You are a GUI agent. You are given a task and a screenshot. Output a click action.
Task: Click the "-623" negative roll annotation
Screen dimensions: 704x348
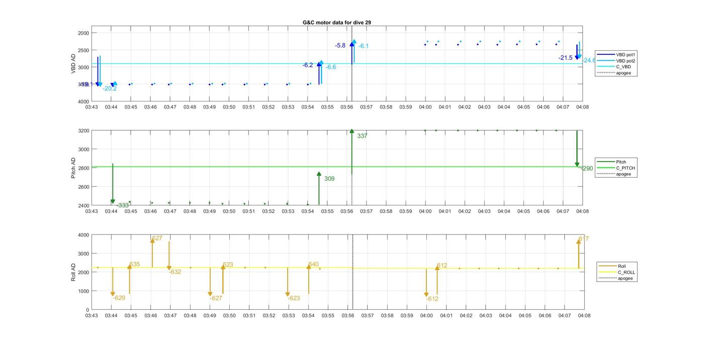click(294, 298)
